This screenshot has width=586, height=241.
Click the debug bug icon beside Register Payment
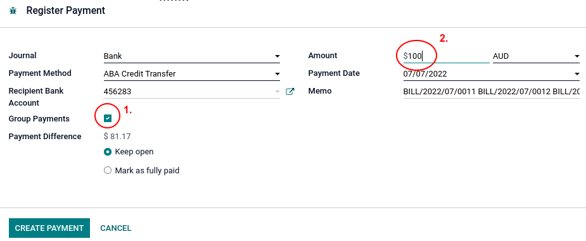coord(13,11)
